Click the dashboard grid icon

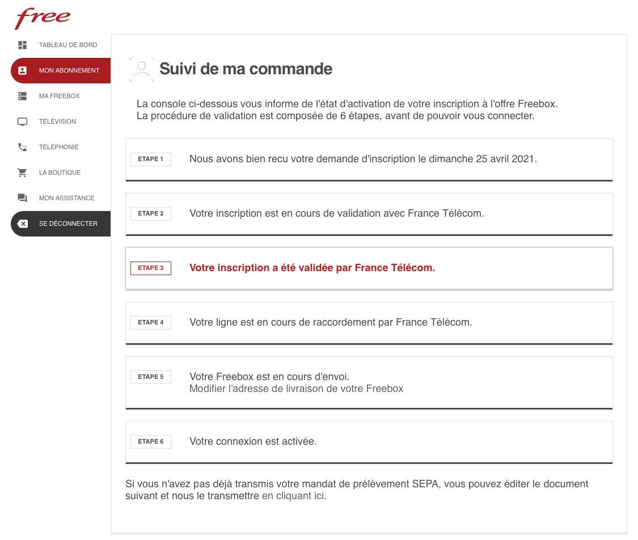click(23, 45)
